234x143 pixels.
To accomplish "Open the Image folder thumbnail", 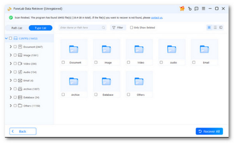I will [106, 49].
